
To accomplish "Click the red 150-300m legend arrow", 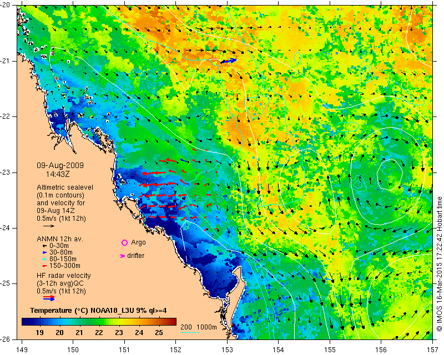I will 44,266.
